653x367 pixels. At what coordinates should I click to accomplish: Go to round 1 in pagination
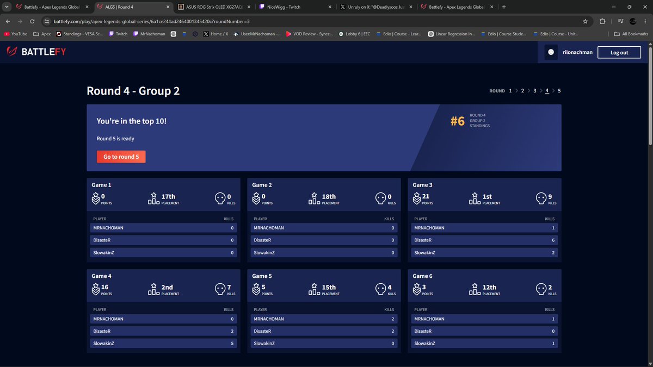click(x=510, y=91)
